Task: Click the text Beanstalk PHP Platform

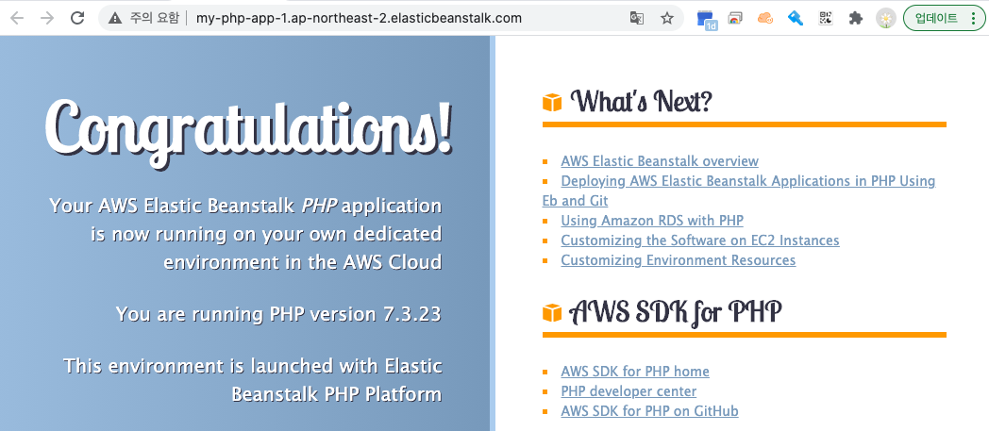Action: coord(337,394)
